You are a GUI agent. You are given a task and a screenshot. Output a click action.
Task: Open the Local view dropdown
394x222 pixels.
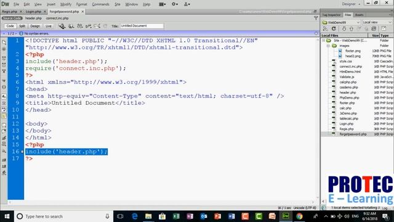(377, 22)
